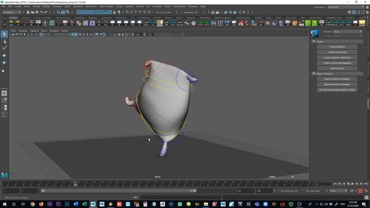Switch to the Custom shelf tab
Image resolution: width=370 pixels, height=208 pixels.
13,17
